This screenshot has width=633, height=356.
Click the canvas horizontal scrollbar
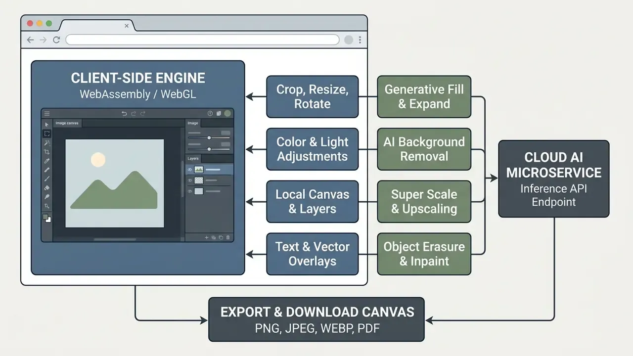[115, 239]
